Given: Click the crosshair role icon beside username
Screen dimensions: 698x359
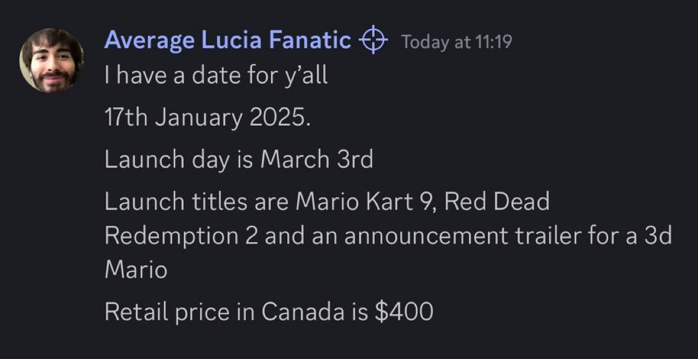Looking at the screenshot, I should (372, 41).
